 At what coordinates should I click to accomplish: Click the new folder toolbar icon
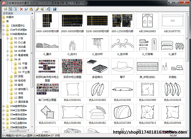click(x=6, y=9)
